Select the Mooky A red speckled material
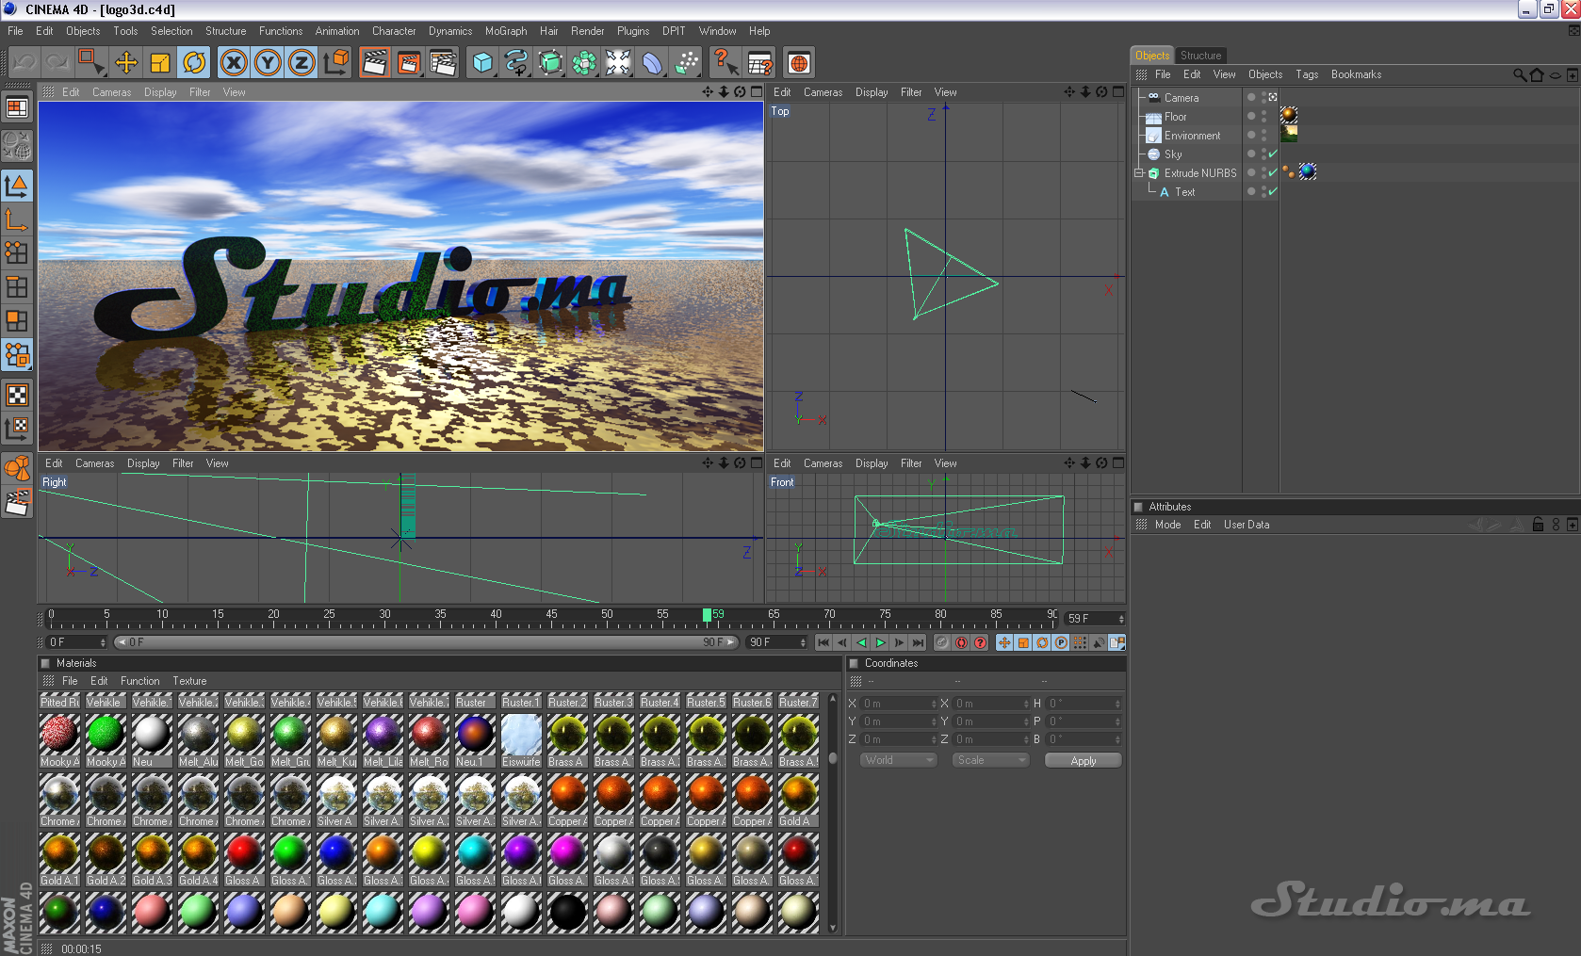 click(59, 741)
